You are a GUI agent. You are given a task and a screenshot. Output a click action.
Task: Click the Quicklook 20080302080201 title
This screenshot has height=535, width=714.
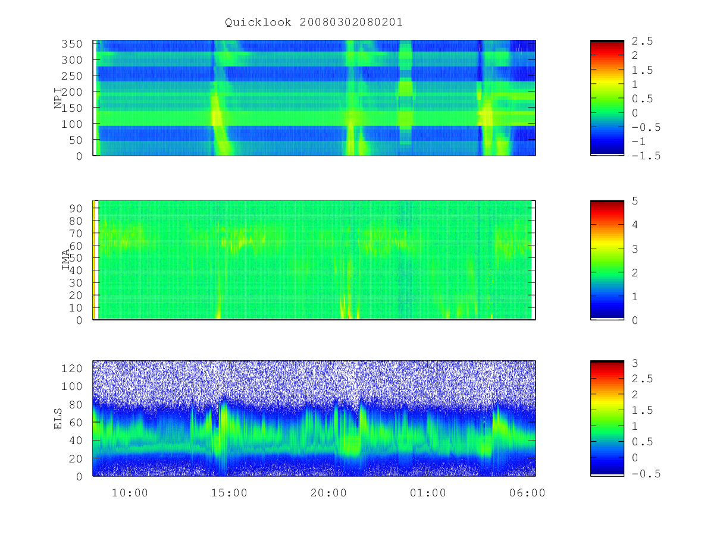click(x=314, y=23)
